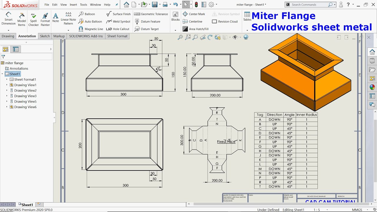
Task: Create a new document
Action: (x=134, y=4)
